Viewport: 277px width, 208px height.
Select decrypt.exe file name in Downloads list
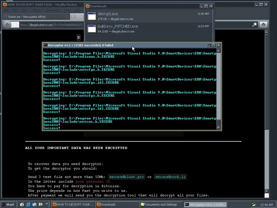click(x=108, y=14)
